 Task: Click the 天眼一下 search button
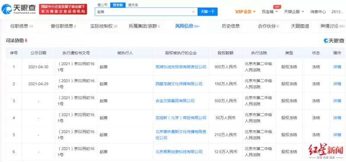click(208, 12)
